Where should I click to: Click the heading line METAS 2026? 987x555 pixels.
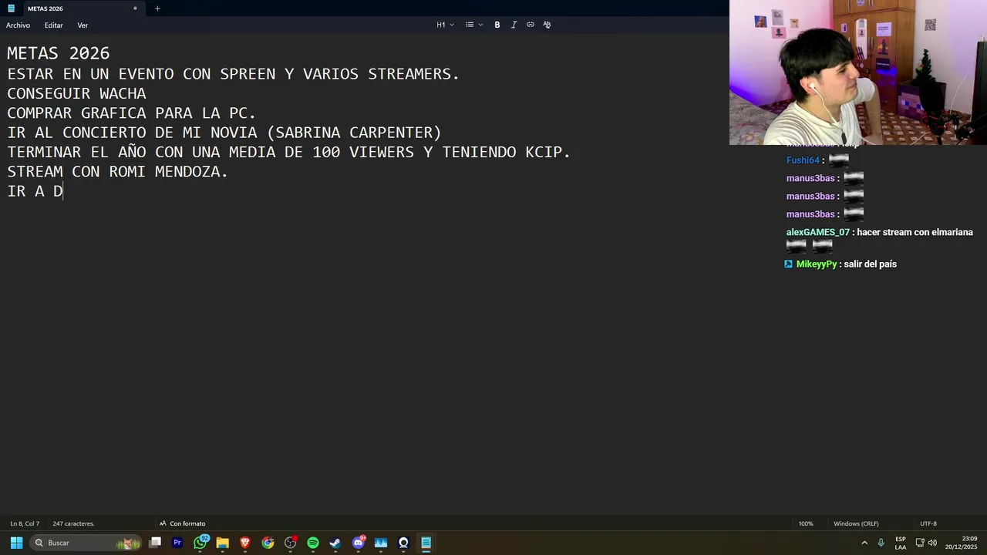pos(59,54)
